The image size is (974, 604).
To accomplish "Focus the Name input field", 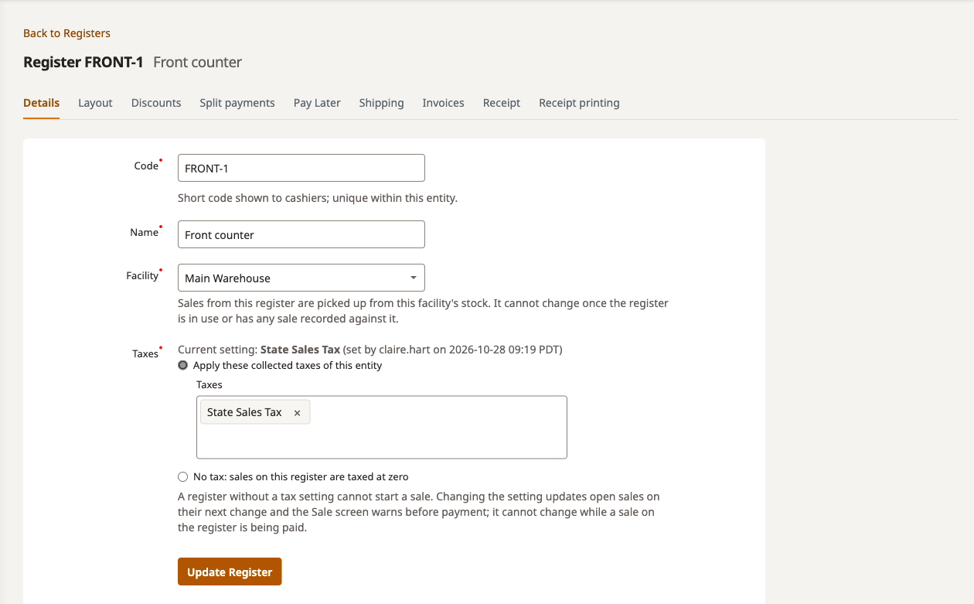I will 301,234.
